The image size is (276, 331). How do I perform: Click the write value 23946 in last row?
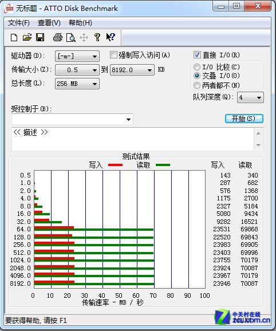point(222,283)
